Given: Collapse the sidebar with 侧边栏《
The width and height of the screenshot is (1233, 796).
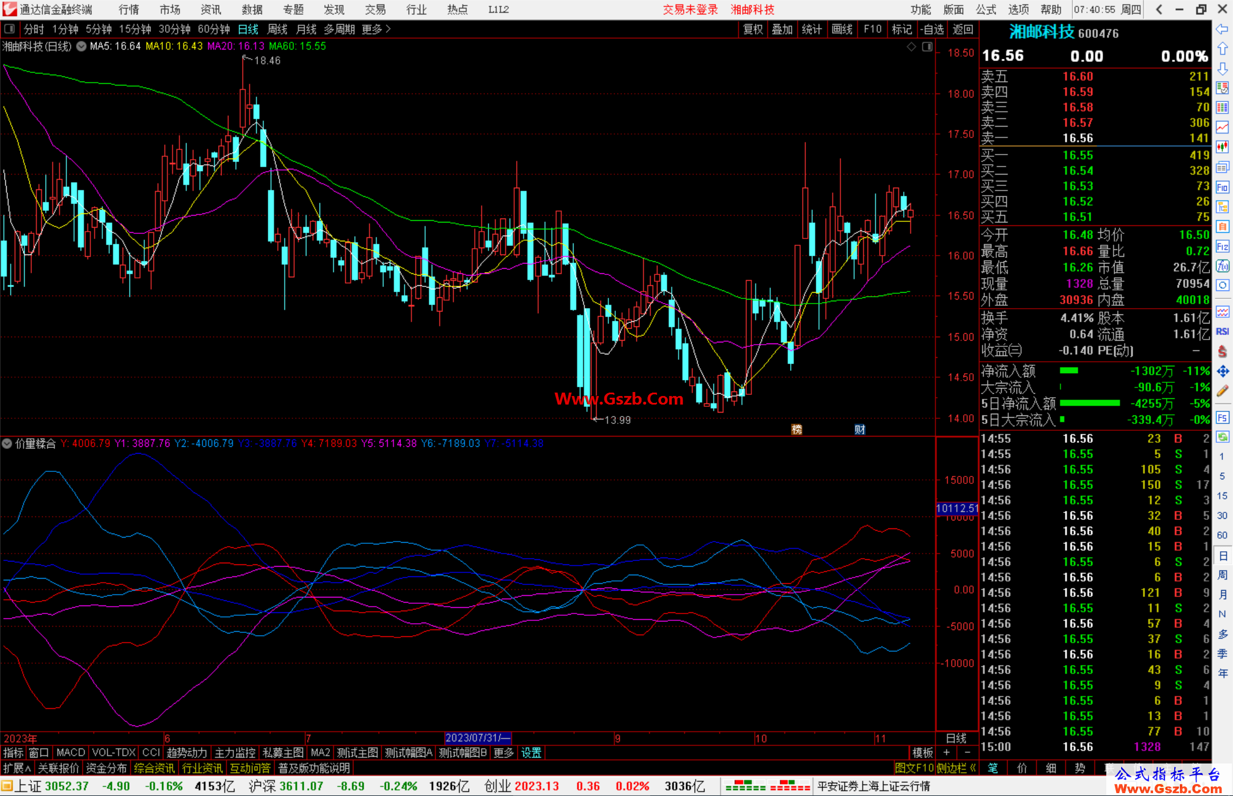Looking at the screenshot, I should [956, 768].
